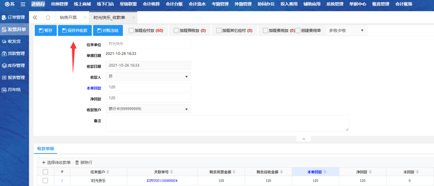The image size is (434, 186).
Task: Open 发票开单 in the sidebar
Action: tap(14, 30)
